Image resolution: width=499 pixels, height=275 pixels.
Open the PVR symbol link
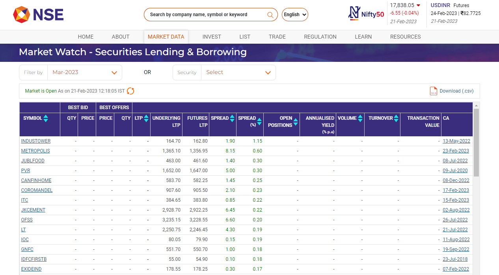click(26, 171)
